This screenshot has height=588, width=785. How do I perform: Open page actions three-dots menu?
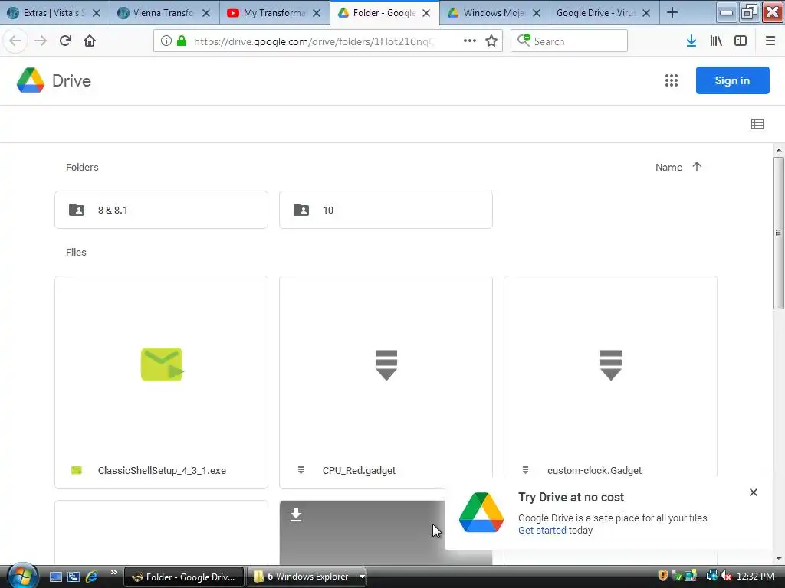[x=470, y=41]
